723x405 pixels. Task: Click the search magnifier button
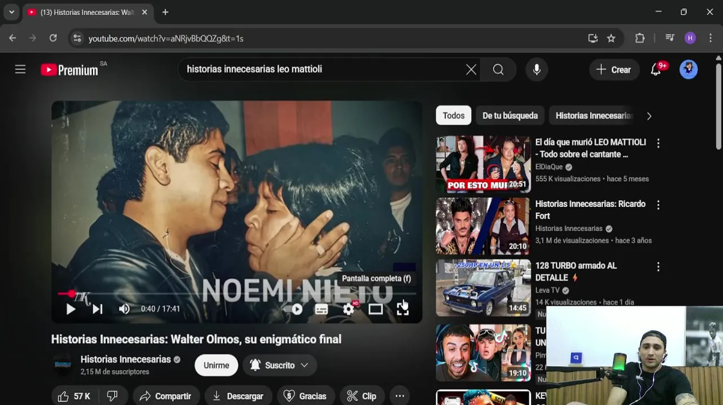(498, 69)
